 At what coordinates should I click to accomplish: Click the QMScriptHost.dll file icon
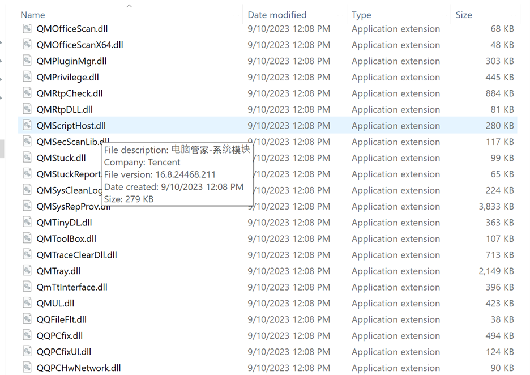point(27,125)
